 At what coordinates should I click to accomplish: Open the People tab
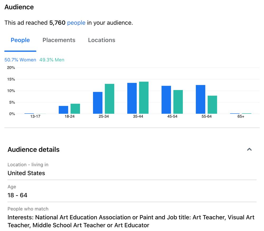click(x=20, y=40)
